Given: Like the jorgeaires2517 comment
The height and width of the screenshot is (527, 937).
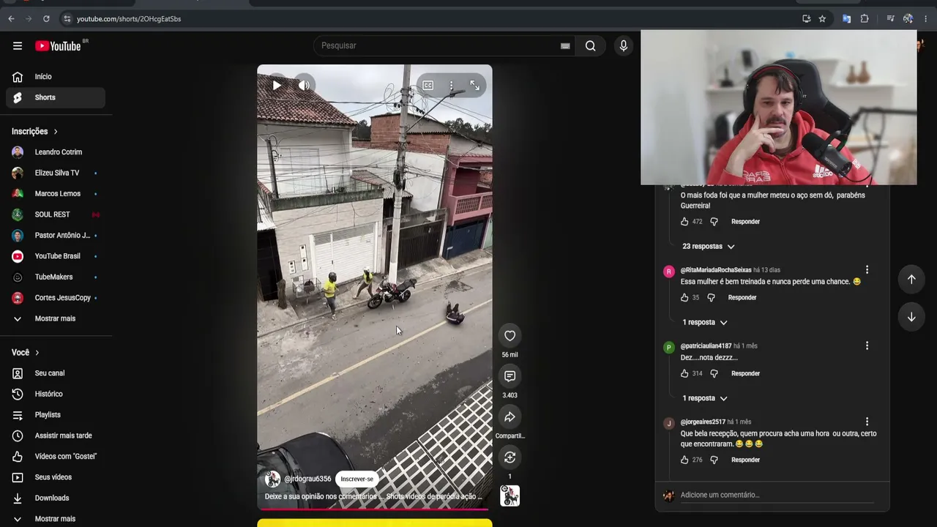Looking at the screenshot, I should point(684,460).
